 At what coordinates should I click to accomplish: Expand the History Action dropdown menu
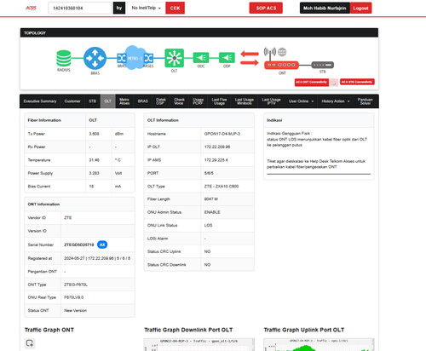pos(336,101)
